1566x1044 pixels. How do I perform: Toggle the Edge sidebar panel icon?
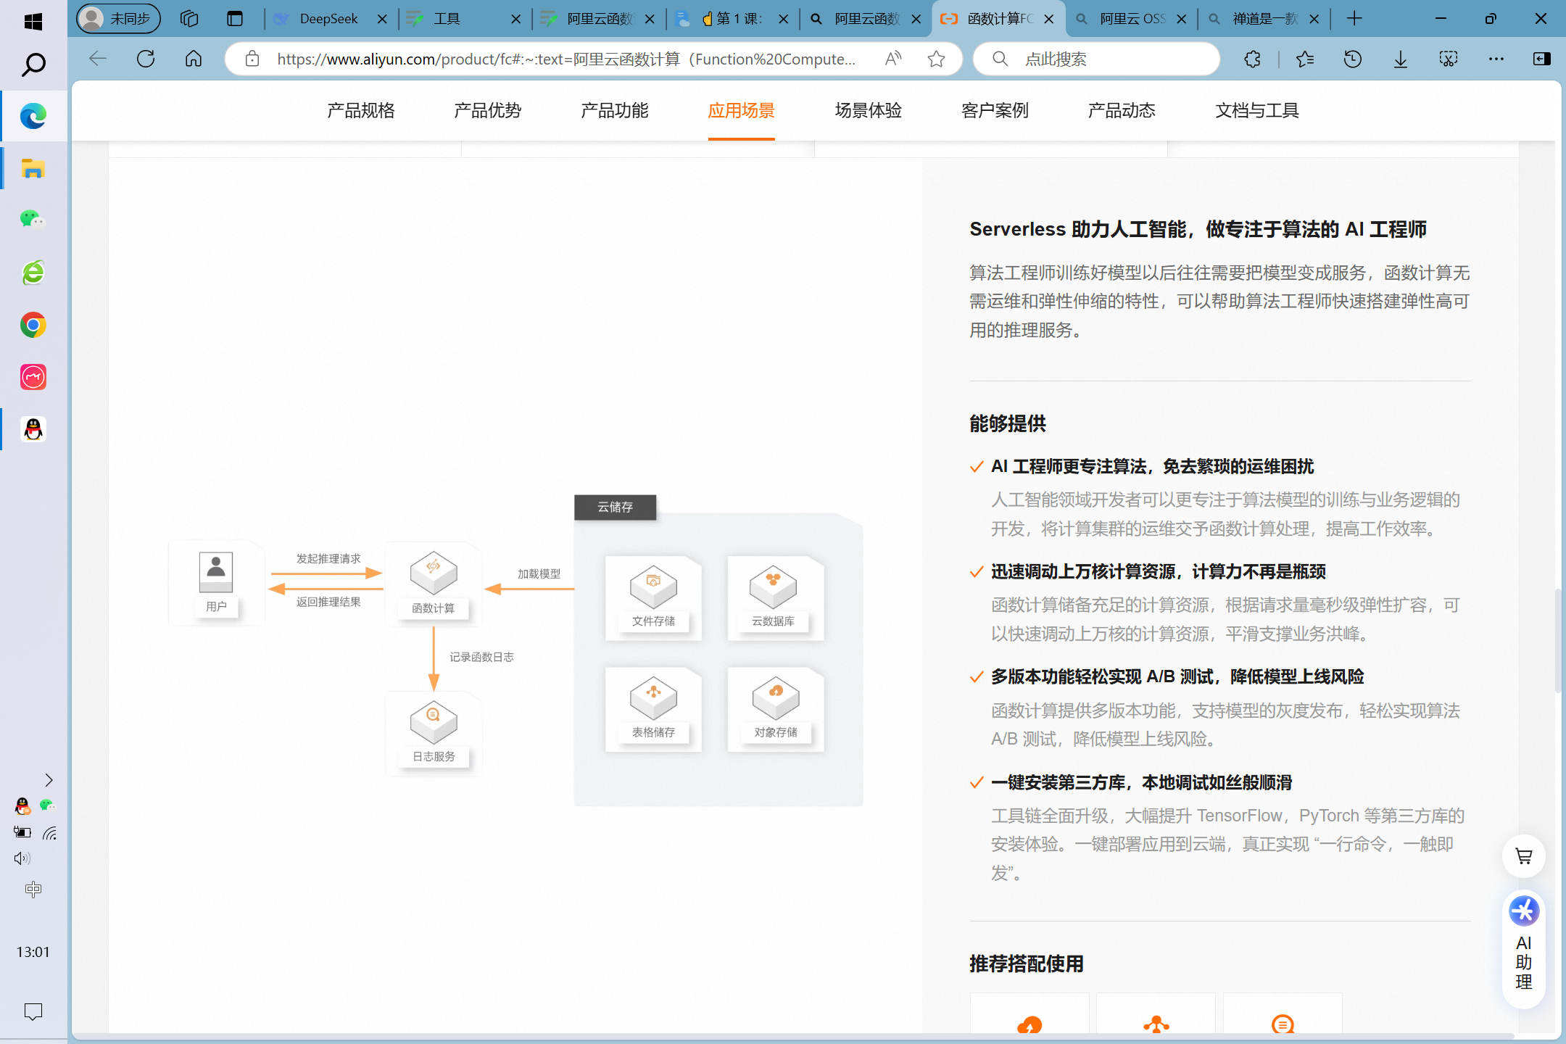click(1542, 59)
